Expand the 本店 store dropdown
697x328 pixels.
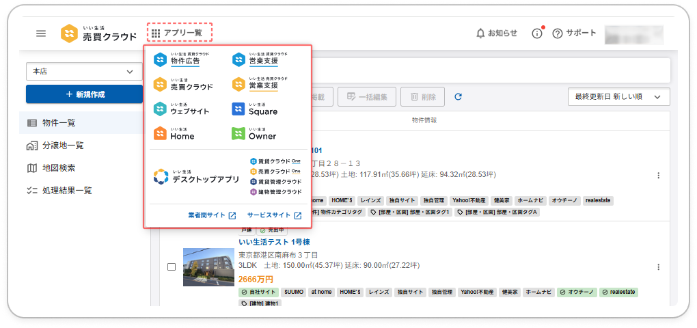(84, 72)
